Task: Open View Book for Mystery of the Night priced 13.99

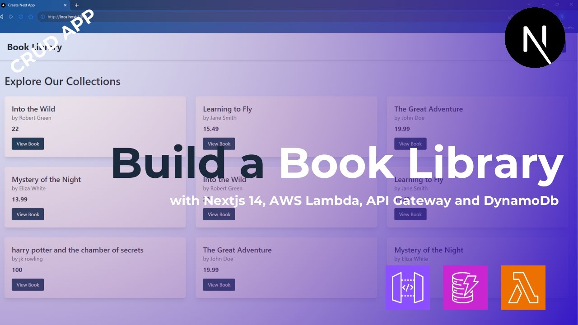Action: (28, 214)
